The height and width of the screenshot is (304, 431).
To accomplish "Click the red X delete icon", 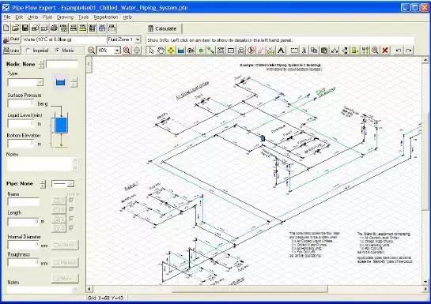I will click(385, 51).
